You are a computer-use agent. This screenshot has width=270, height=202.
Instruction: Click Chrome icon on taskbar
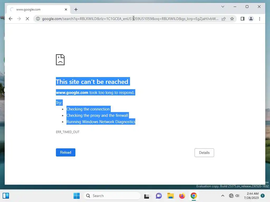[x=194, y=196]
